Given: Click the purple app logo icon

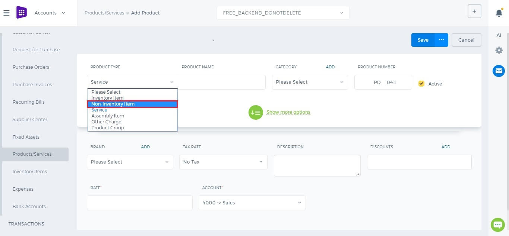Looking at the screenshot, I should (x=22, y=13).
